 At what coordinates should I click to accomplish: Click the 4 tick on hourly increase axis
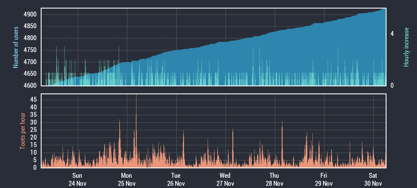click(x=392, y=34)
